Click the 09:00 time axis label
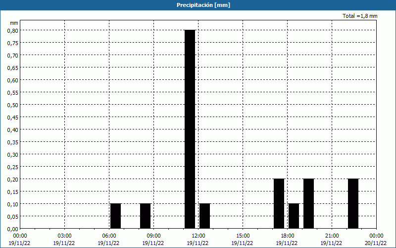 click(153, 236)
